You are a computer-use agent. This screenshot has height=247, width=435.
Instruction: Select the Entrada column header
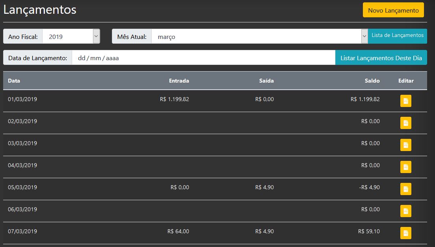click(x=179, y=81)
